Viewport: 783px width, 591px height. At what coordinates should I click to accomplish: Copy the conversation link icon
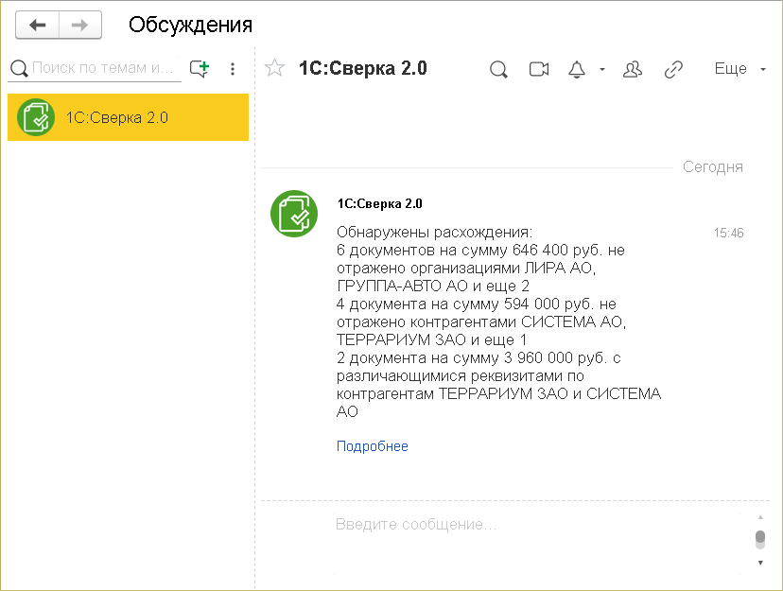673,69
